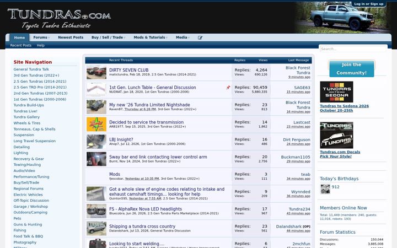Open 2.5 Gen TRD Pro sidebar link
The height and width of the screenshot is (248, 397).
pos(40,87)
